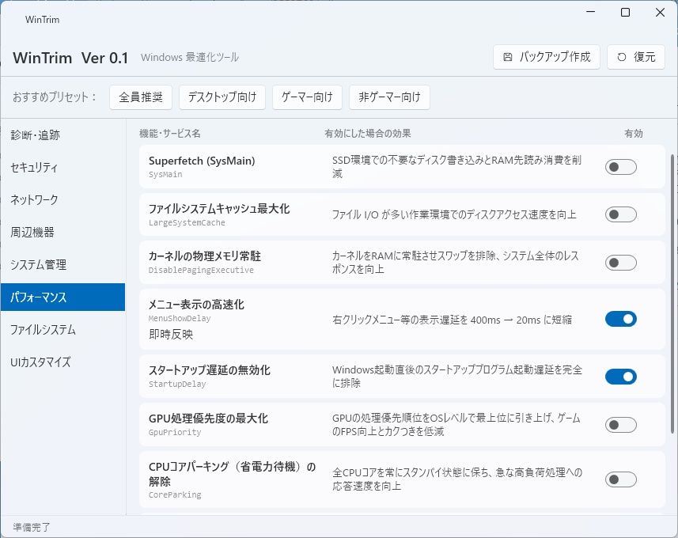Select the ネットワーク category

(x=62, y=200)
